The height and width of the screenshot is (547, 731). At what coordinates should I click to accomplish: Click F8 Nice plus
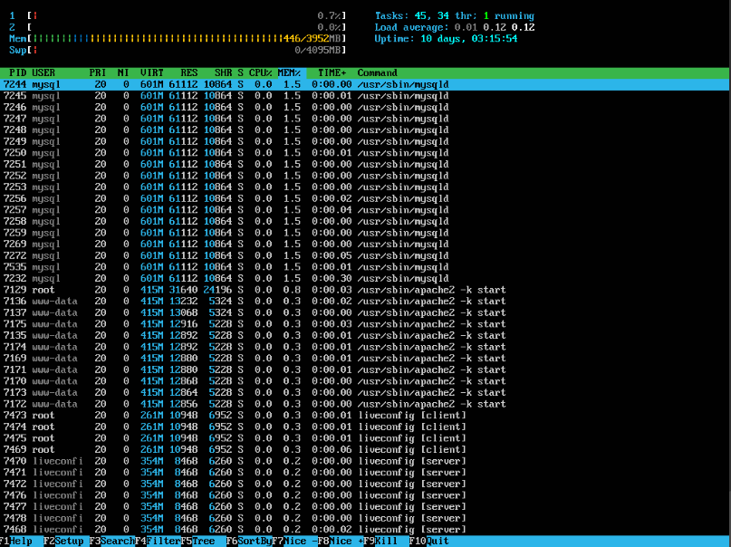pos(341,541)
